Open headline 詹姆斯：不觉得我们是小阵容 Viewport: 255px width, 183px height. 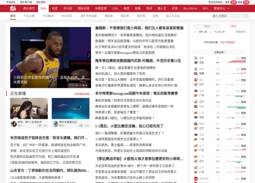pos(139,28)
